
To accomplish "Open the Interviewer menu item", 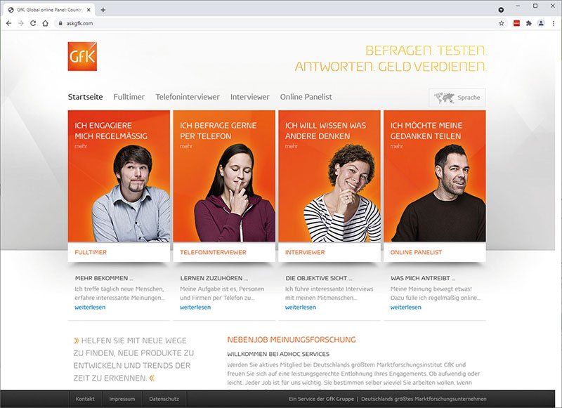I will click(250, 97).
